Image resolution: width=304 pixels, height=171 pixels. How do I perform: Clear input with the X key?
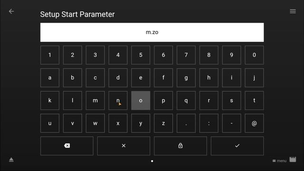tap(123, 146)
